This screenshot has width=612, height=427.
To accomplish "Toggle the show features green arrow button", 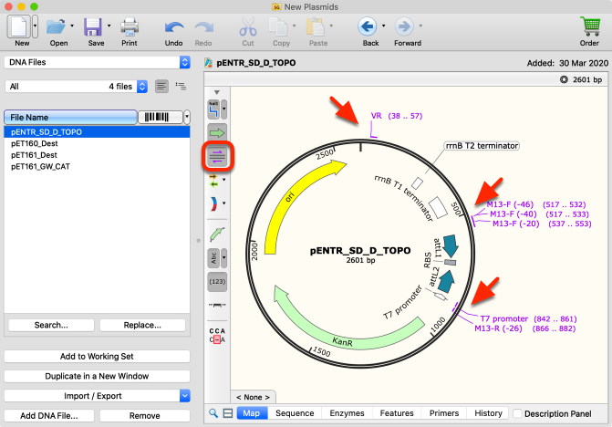I will coord(217,132).
